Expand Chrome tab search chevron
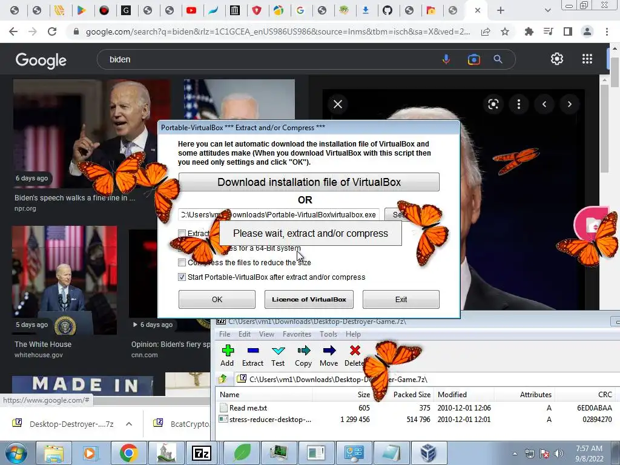The height and width of the screenshot is (465, 620). tap(547, 10)
